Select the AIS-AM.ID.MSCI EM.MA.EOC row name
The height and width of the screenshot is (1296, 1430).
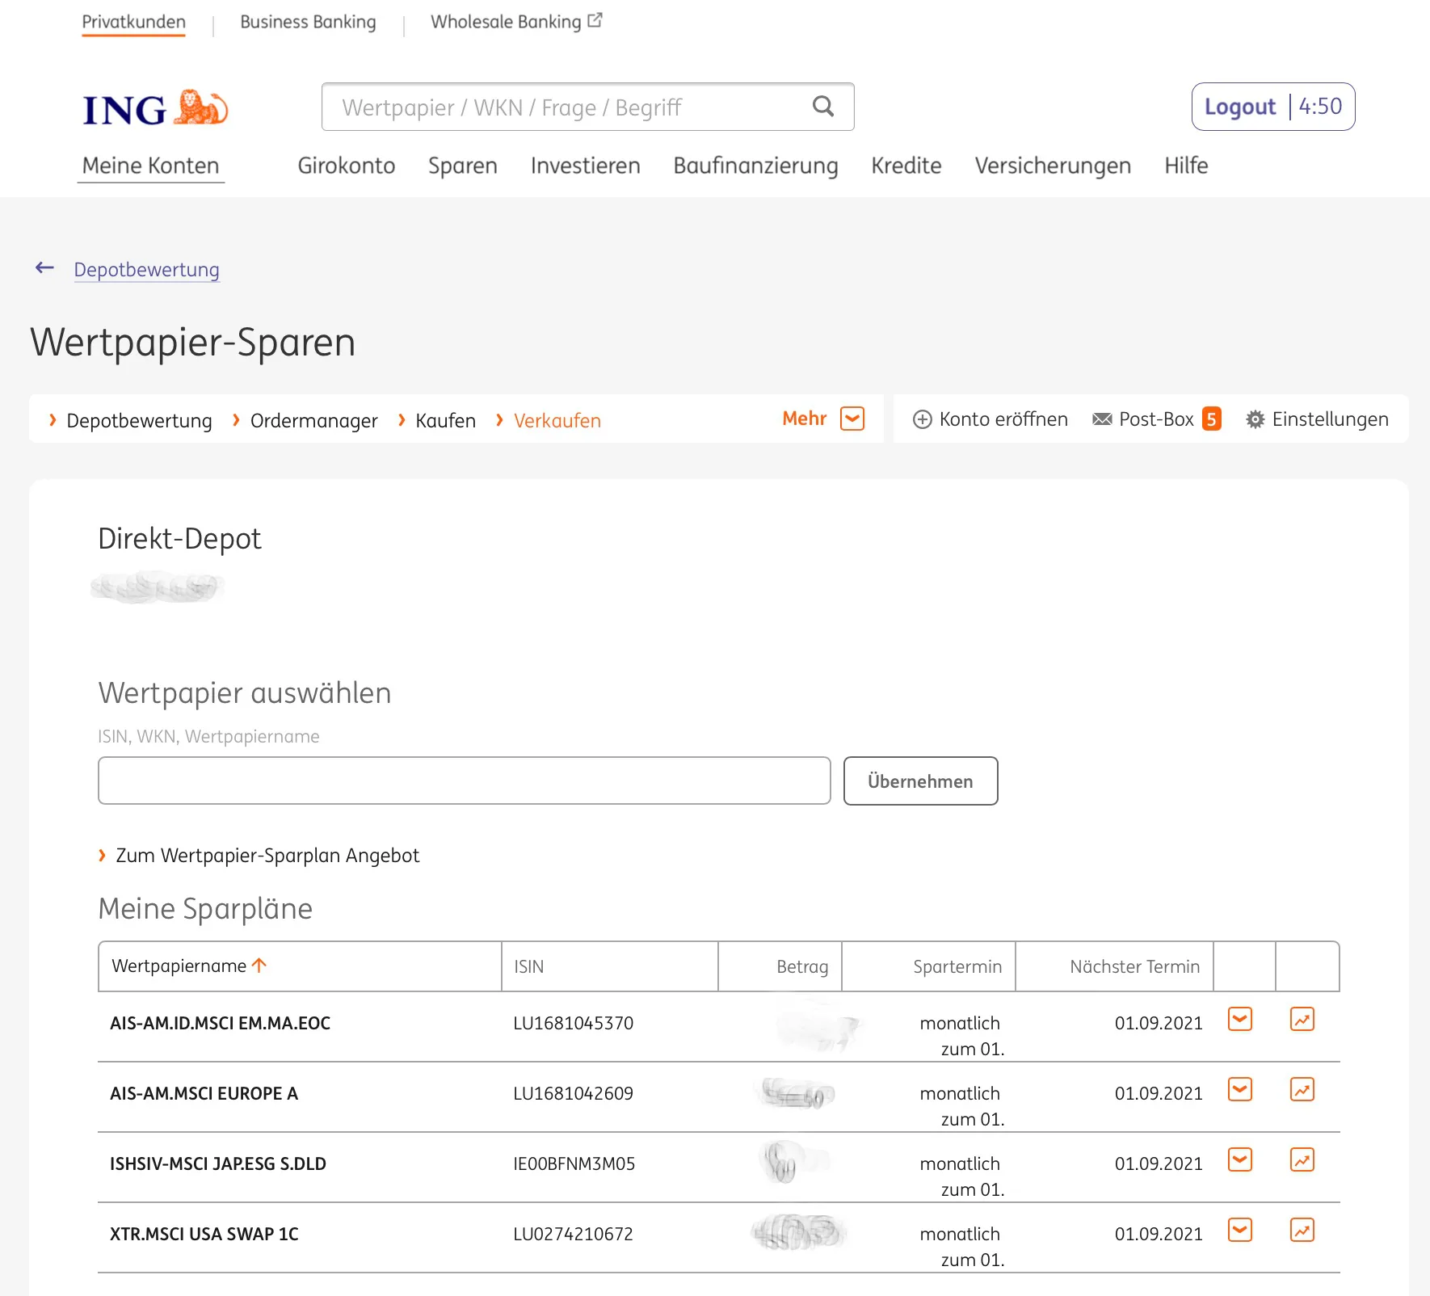click(x=221, y=1023)
